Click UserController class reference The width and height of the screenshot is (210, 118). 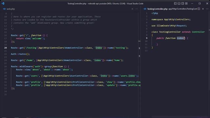[x=79, y=76]
